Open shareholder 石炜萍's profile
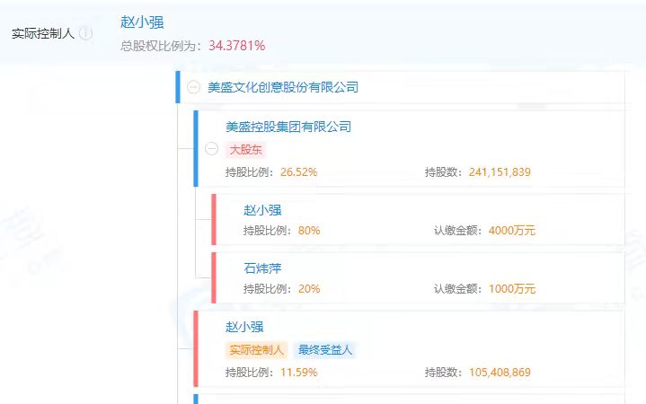 click(262, 268)
